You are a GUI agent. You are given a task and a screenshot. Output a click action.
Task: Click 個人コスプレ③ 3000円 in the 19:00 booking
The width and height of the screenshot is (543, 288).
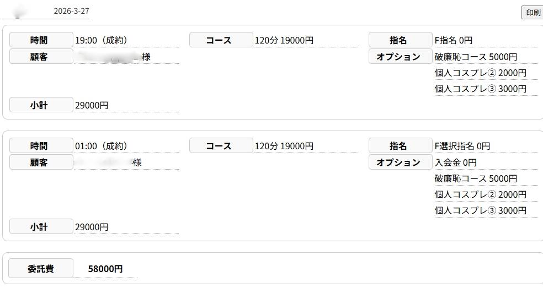tap(480, 89)
